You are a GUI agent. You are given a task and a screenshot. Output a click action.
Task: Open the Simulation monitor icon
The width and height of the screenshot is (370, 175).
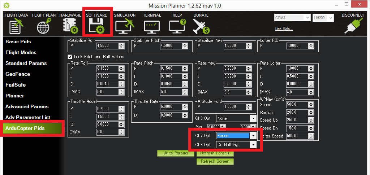[x=124, y=26]
